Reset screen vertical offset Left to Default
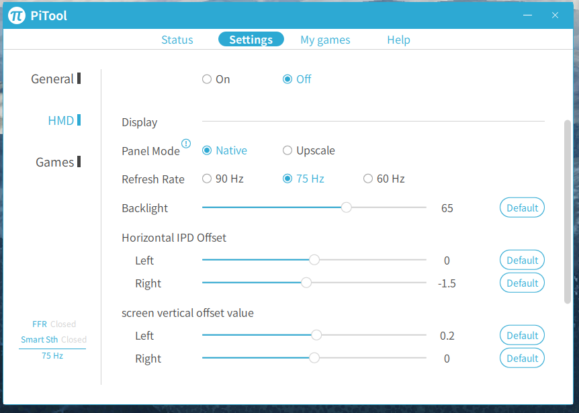This screenshot has height=413, width=579. coord(522,336)
